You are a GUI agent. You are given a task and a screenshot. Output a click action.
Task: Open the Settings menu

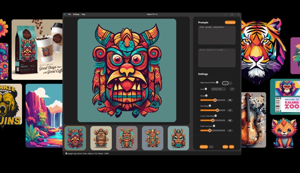click(76, 14)
